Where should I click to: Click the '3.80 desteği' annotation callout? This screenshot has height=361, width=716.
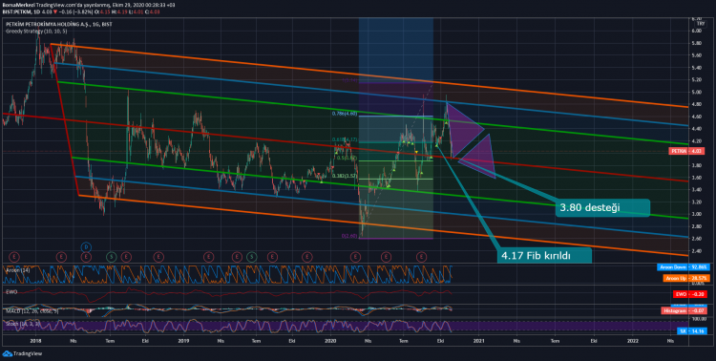(602, 207)
